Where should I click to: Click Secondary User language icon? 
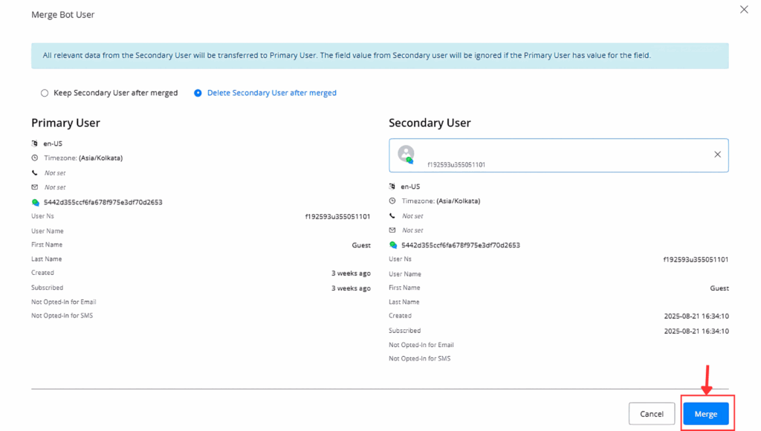tap(392, 187)
